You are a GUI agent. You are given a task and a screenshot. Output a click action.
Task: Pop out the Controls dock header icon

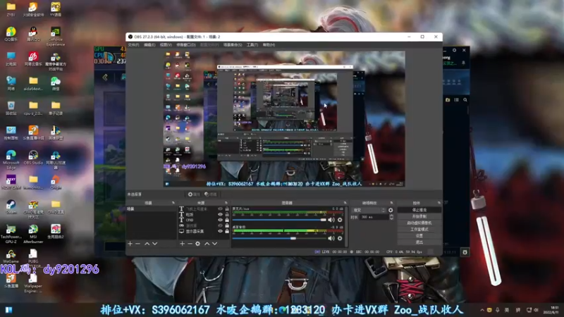439,203
